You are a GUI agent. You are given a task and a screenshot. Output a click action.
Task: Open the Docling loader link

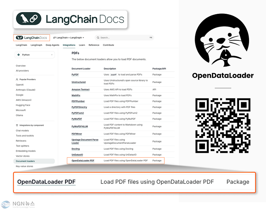pos(76,149)
